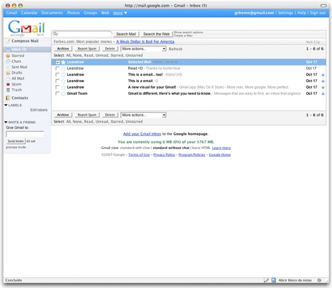Viewport: 332px width, 288px height.
Task: Expand the 'more' menu in top bar
Action: point(120,13)
